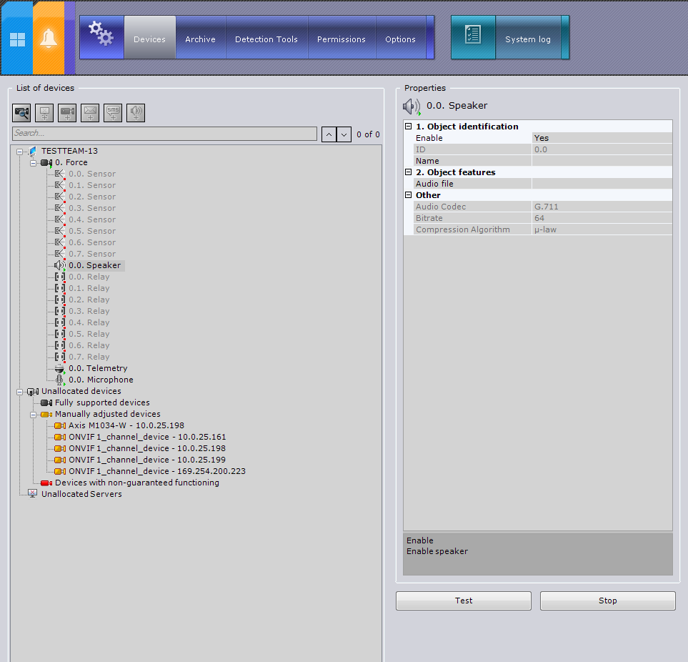
Task: Open the layouts grid icon tab
Action: (x=17, y=39)
